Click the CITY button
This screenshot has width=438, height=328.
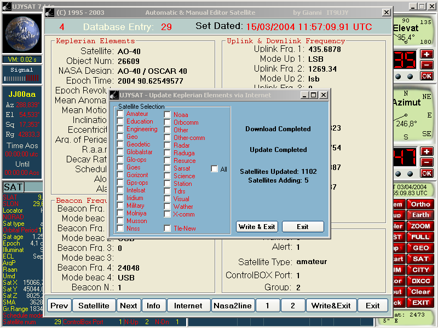coord(420,270)
